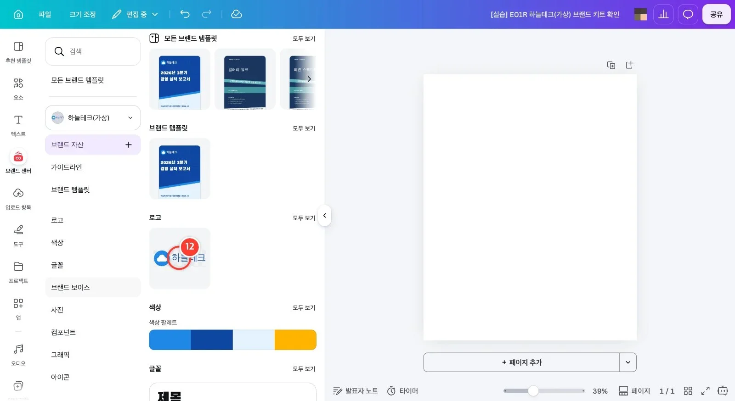Click the zoom slider handle

(533, 391)
